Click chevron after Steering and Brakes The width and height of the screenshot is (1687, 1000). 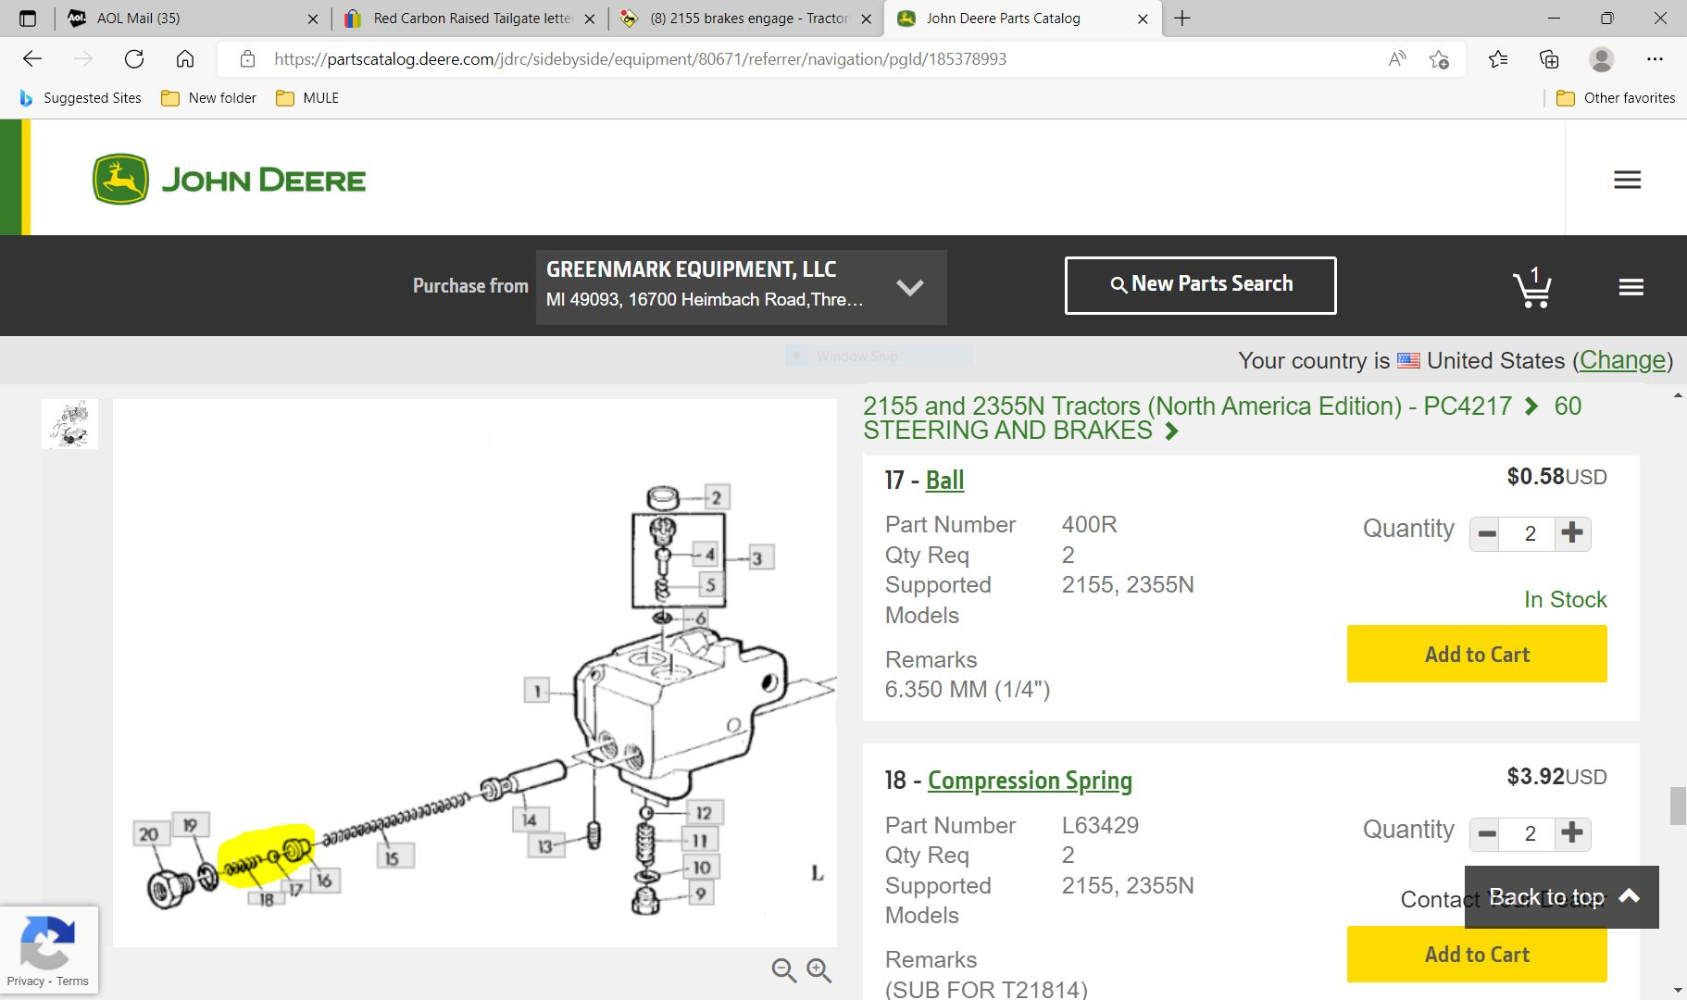(1172, 431)
